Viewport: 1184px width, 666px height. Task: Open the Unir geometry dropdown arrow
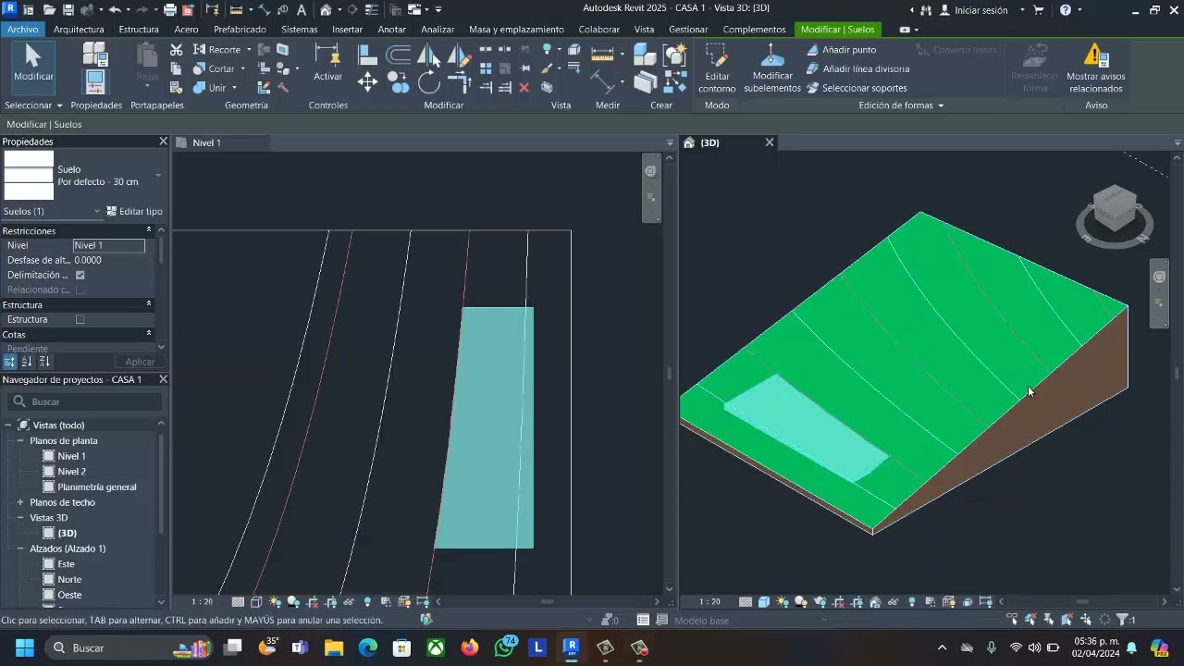pos(234,89)
